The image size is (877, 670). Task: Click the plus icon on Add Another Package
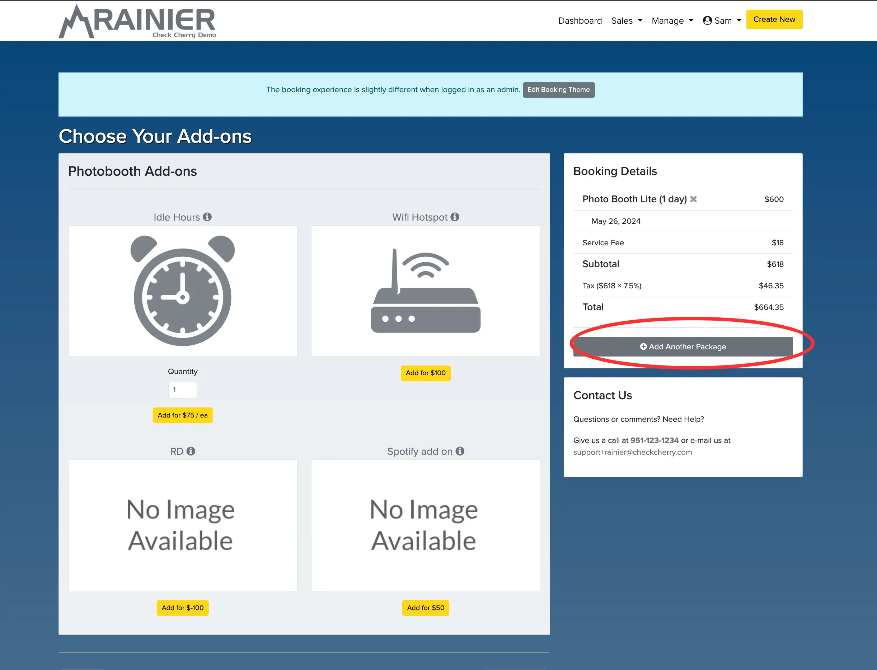(643, 346)
